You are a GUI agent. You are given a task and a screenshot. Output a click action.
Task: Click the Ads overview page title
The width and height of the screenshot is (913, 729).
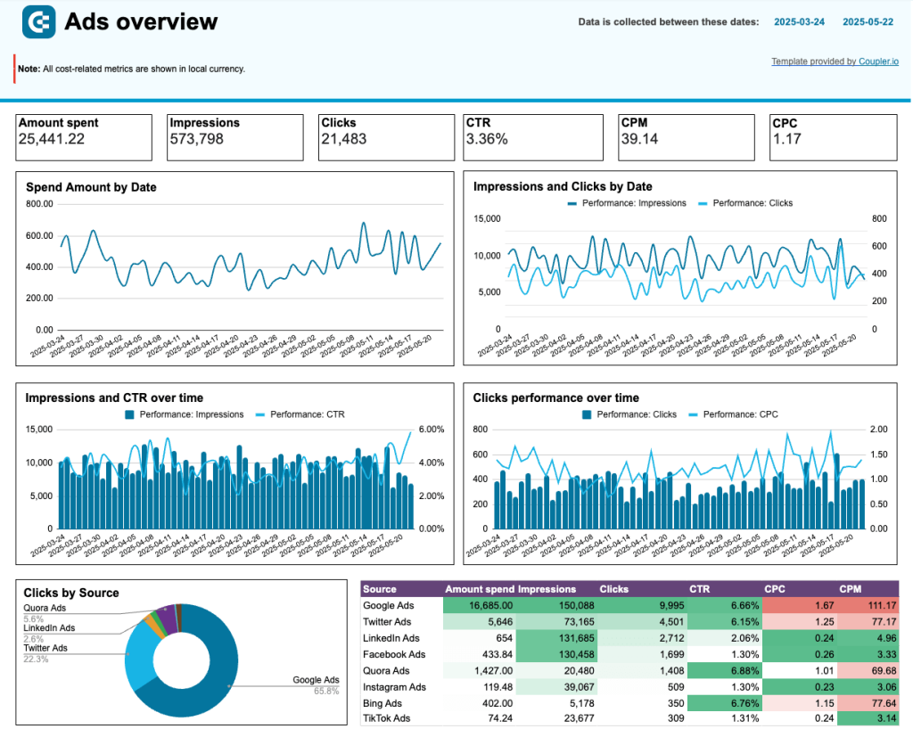click(141, 21)
